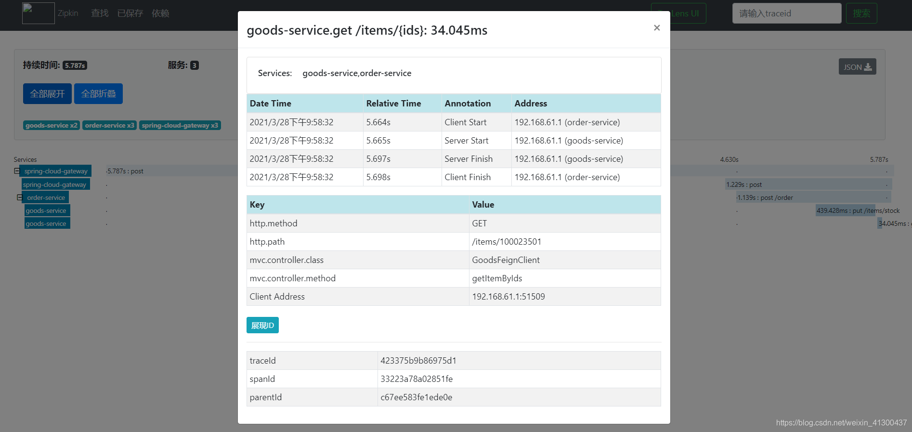Click the Client Start annotation cell

476,122
